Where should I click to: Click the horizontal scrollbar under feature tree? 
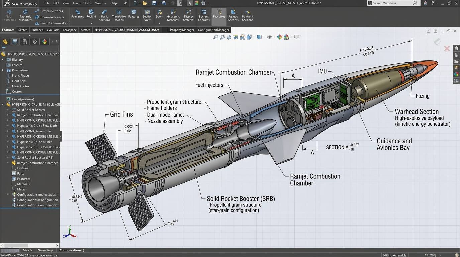(x=30, y=246)
